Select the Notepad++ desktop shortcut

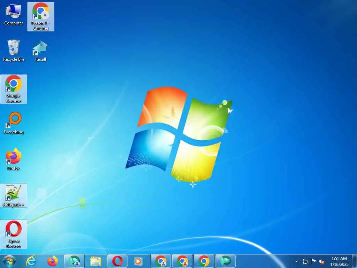click(14, 195)
